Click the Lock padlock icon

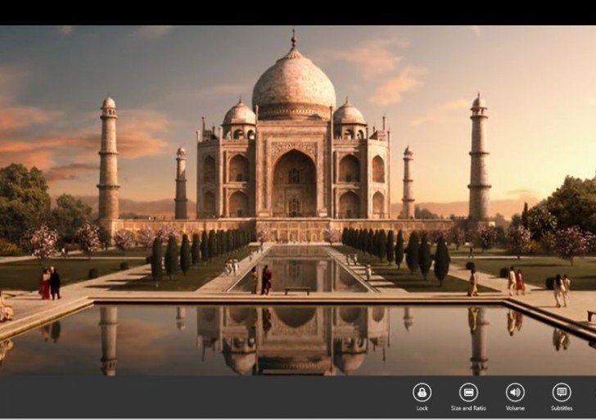click(422, 392)
